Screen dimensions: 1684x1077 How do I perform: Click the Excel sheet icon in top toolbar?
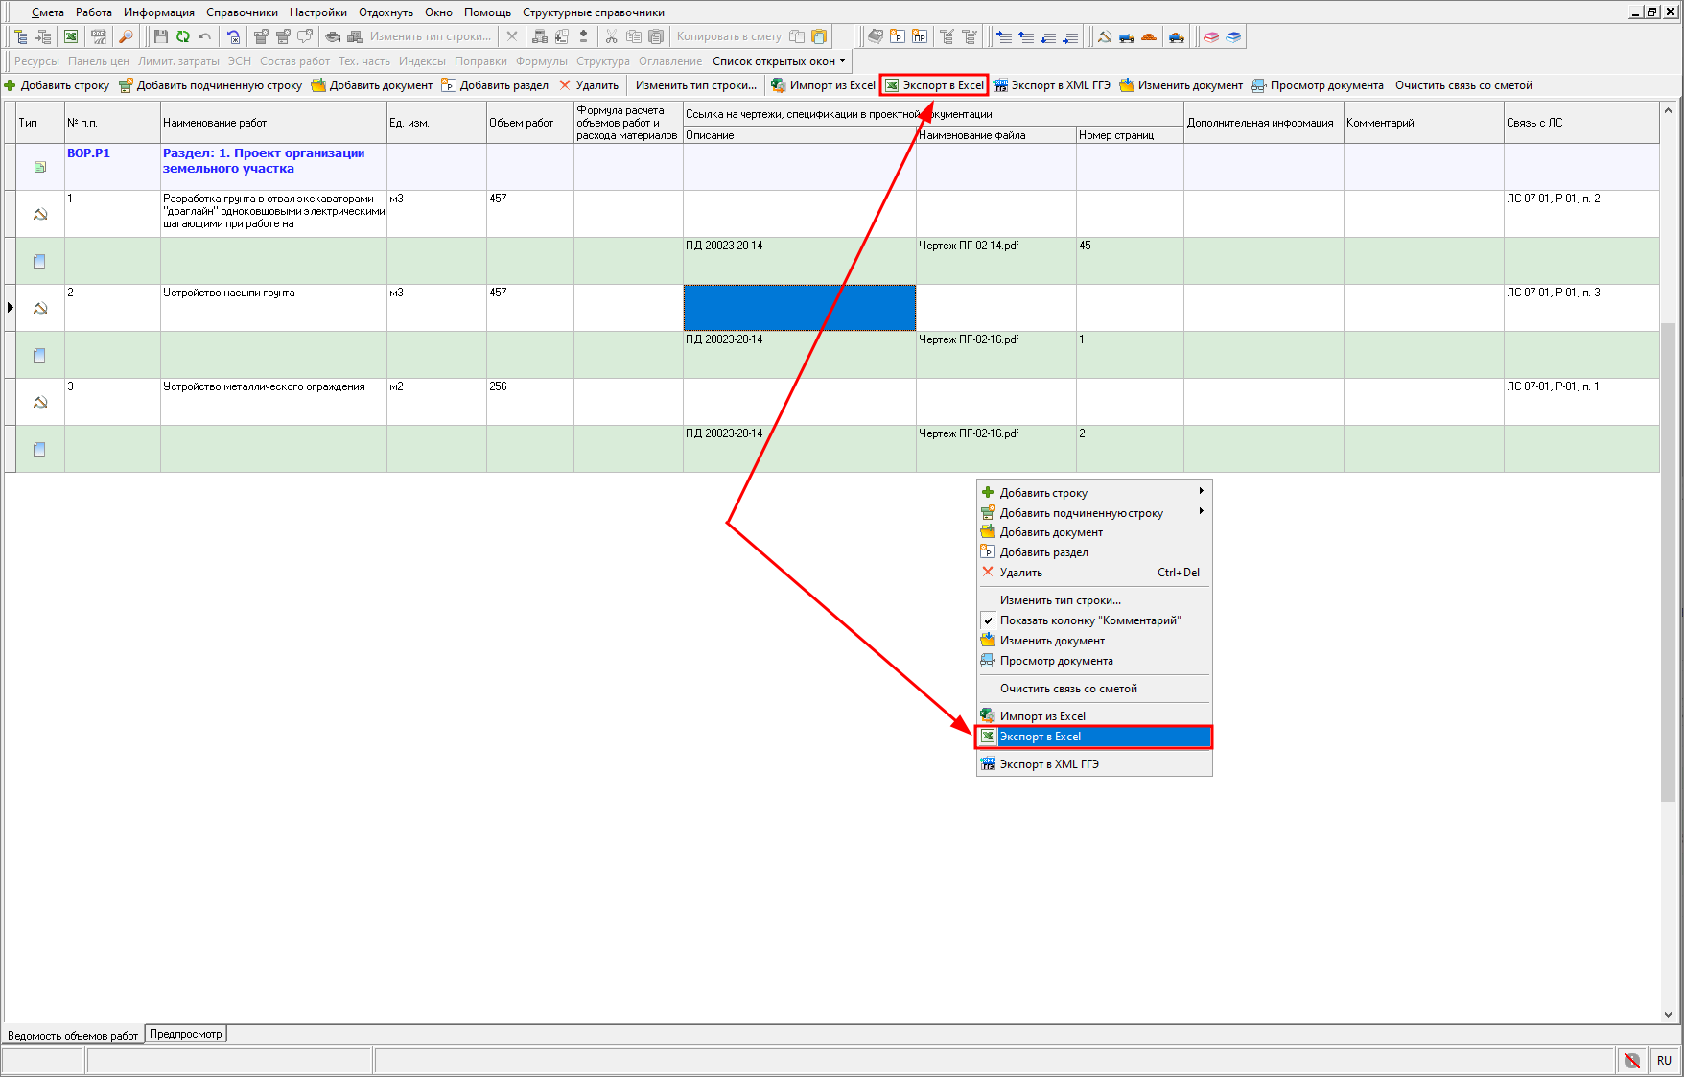pyautogui.click(x=71, y=36)
